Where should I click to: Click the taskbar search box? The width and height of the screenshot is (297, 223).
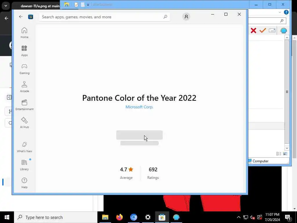coord(56,217)
